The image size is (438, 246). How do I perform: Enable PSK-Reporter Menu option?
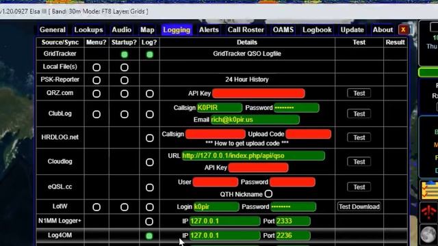click(96, 81)
